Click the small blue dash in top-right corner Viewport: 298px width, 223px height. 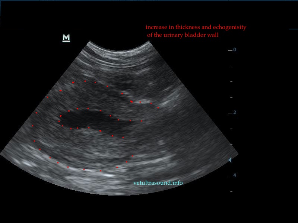[293, 29]
